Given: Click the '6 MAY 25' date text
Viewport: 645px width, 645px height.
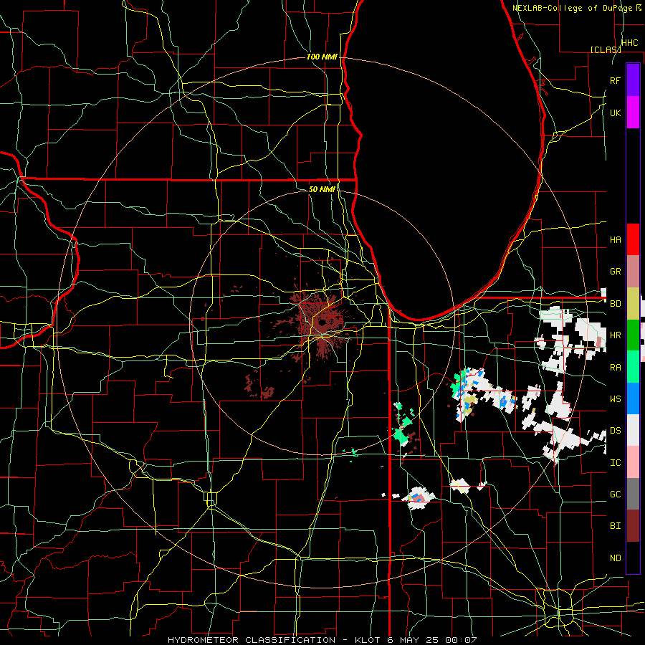Looking at the screenshot, I should click(x=414, y=640).
